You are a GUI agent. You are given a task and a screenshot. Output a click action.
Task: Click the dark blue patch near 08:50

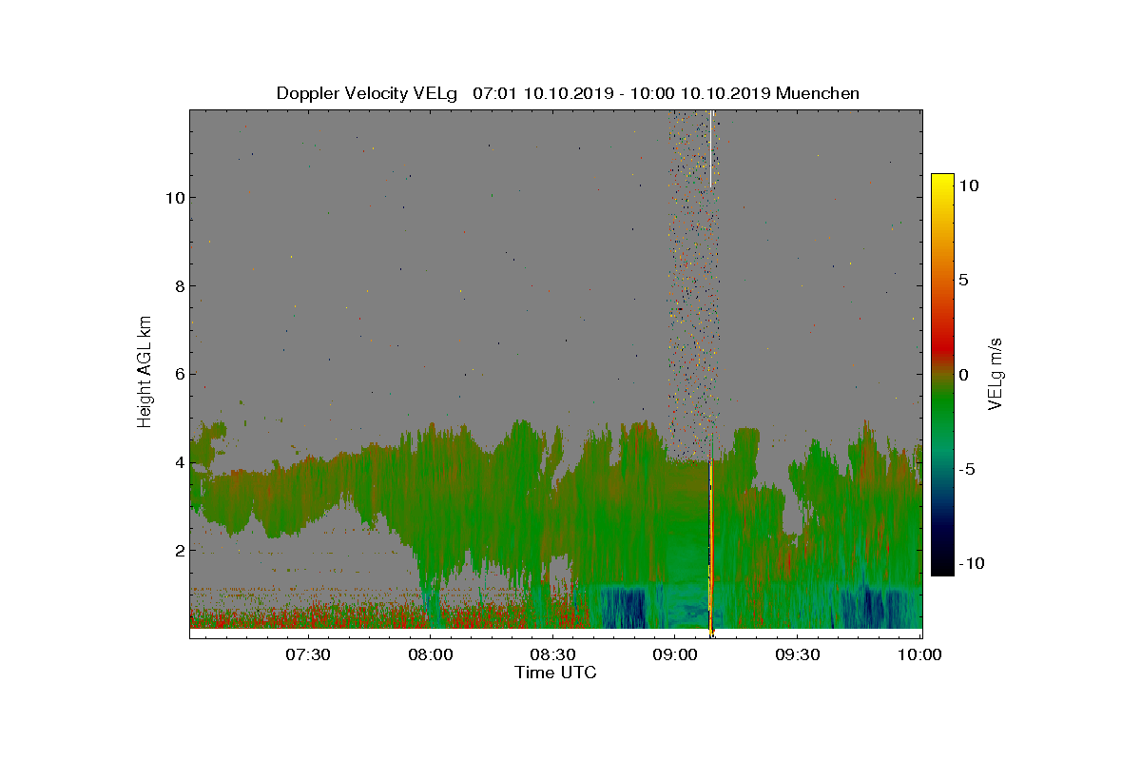point(623,607)
